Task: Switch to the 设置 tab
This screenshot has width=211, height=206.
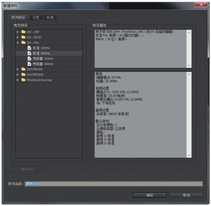Action: point(36,18)
